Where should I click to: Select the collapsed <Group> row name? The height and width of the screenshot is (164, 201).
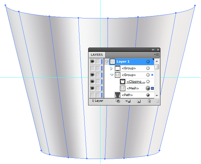click(129, 68)
